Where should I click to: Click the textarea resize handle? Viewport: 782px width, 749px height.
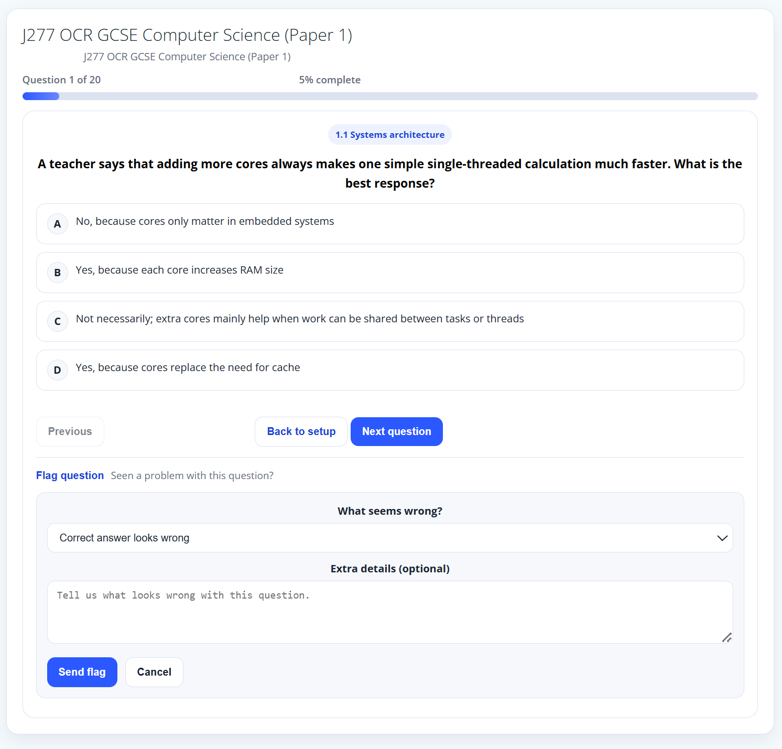(x=727, y=637)
